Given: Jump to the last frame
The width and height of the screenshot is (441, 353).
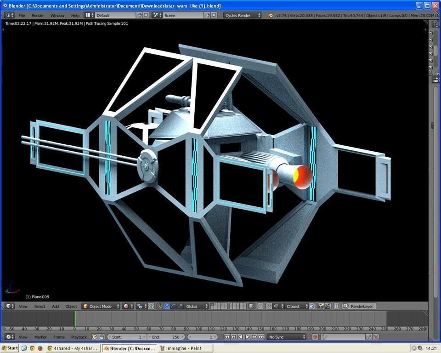Looking at the screenshot, I should [261, 336].
